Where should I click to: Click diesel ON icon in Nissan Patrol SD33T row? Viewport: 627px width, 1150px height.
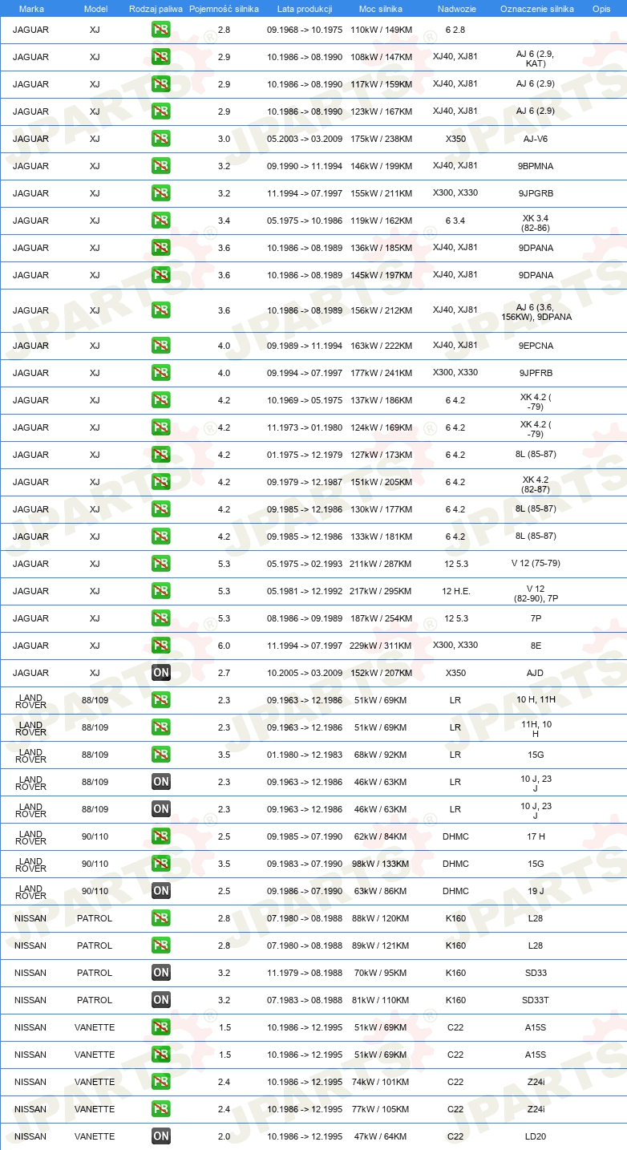pos(161,1000)
